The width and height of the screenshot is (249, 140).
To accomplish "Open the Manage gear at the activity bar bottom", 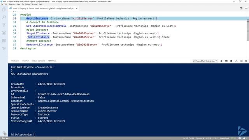I will tap(4, 133).
